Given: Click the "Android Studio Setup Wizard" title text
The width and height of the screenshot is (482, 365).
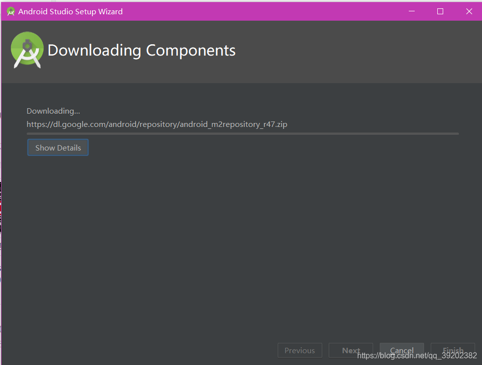Looking at the screenshot, I should 70,12.
